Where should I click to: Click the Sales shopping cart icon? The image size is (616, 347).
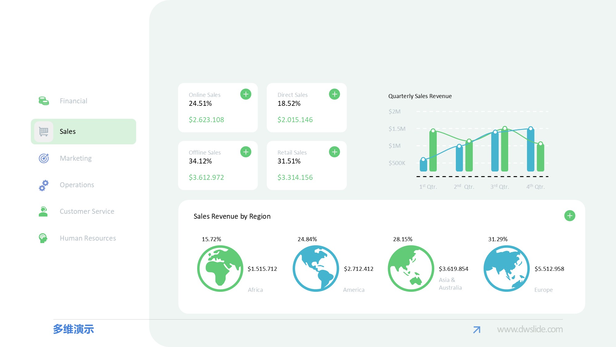point(44,132)
